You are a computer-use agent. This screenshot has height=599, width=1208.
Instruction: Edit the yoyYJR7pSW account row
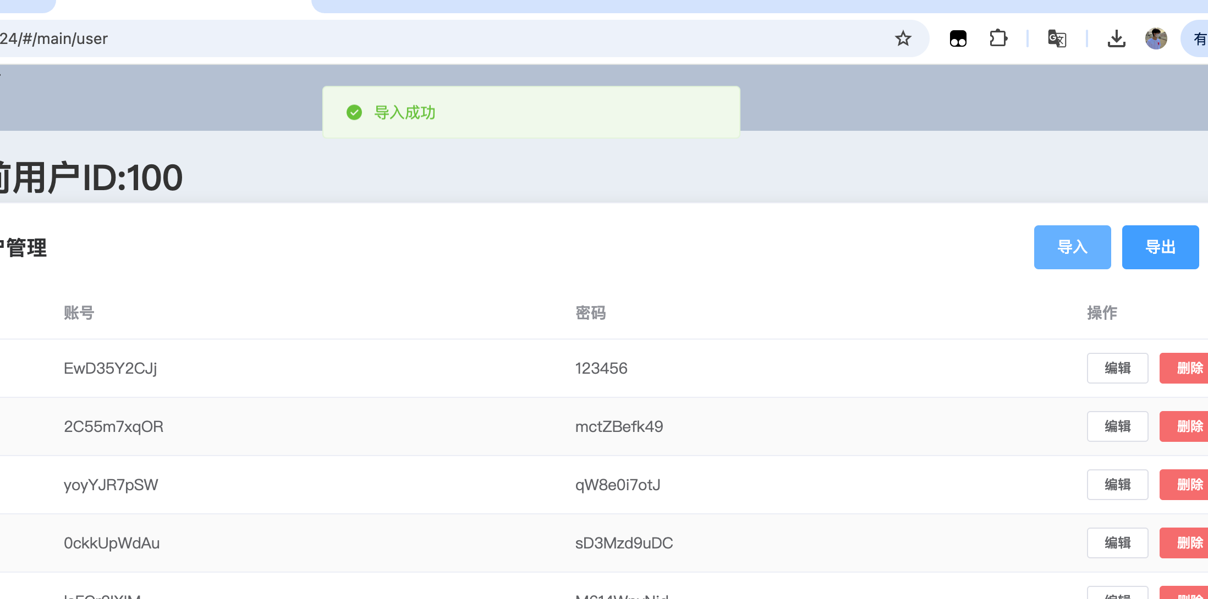coord(1117,485)
